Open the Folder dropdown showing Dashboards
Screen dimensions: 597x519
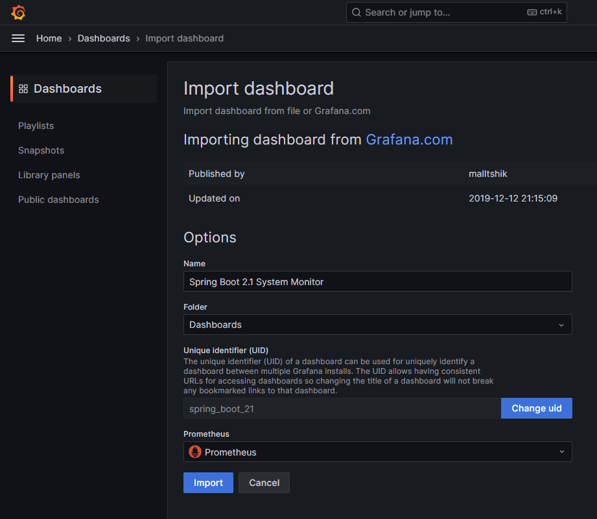[x=377, y=325]
